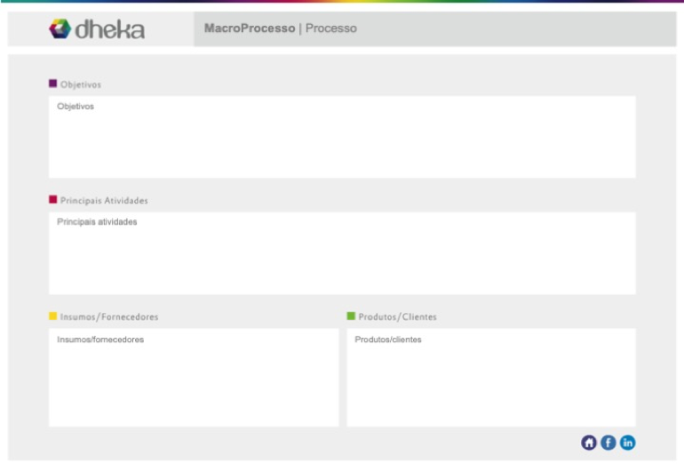Viewport: 684px width, 472px height.
Task: Click the Objetivos text area
Action: coord(342,137)
